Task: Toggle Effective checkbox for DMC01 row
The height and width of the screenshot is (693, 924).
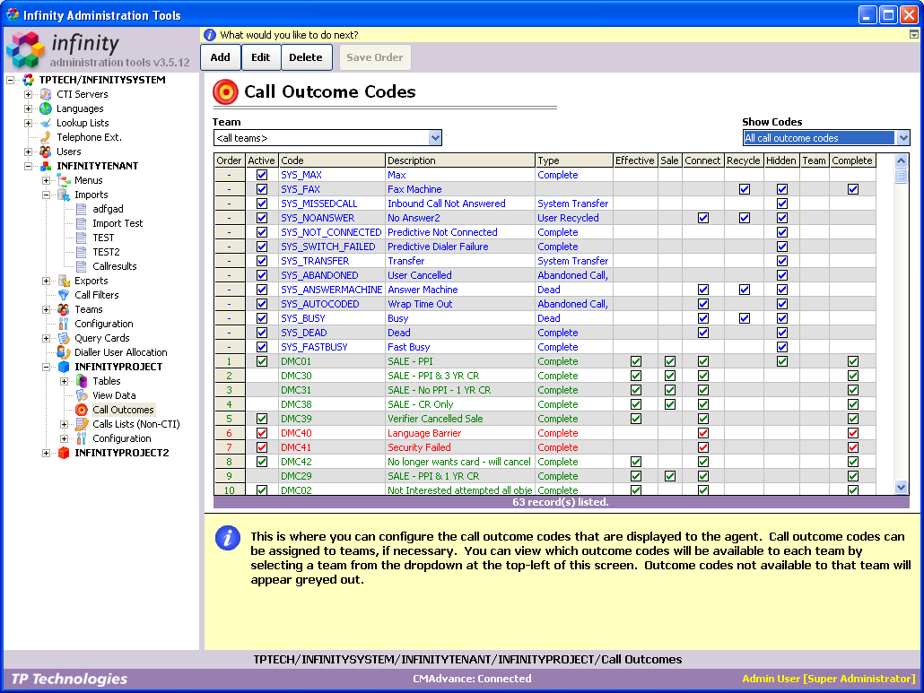Action: [636, 361]
